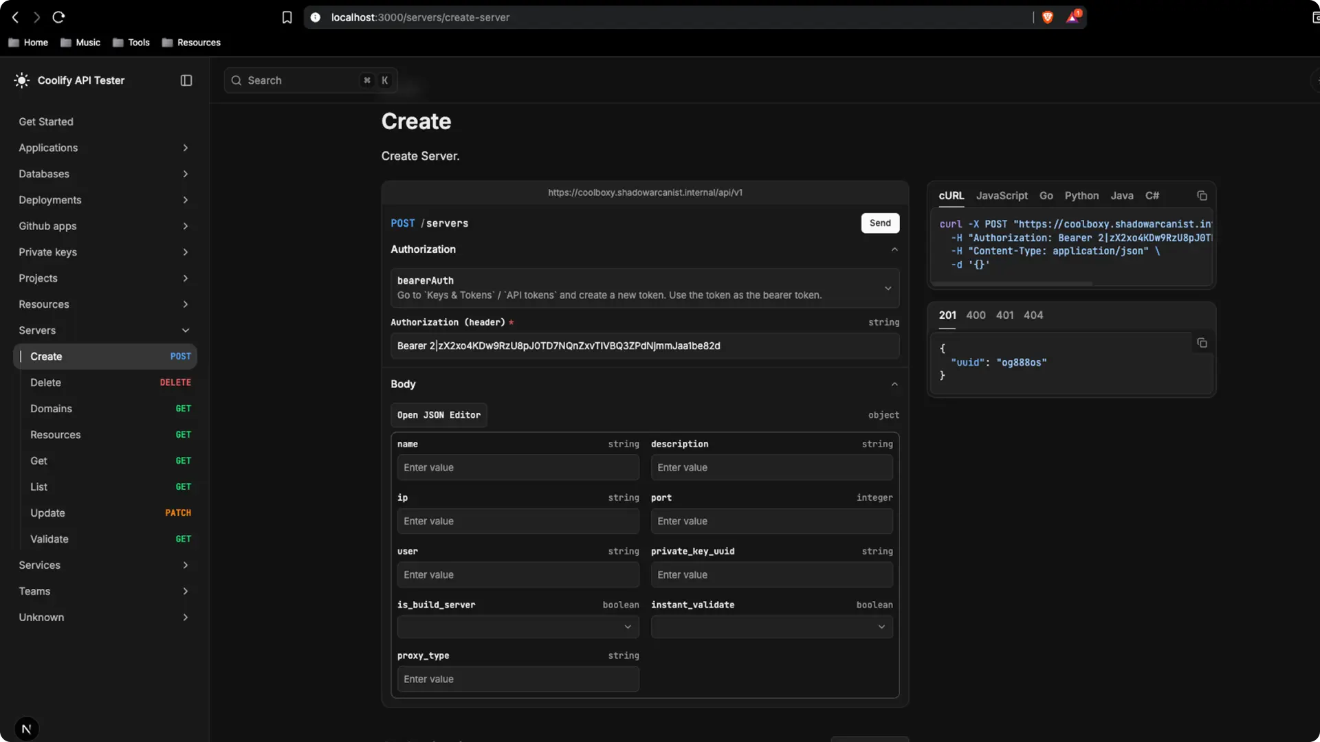
Task: Collapse the Authorization section
Action: [894, 249]
